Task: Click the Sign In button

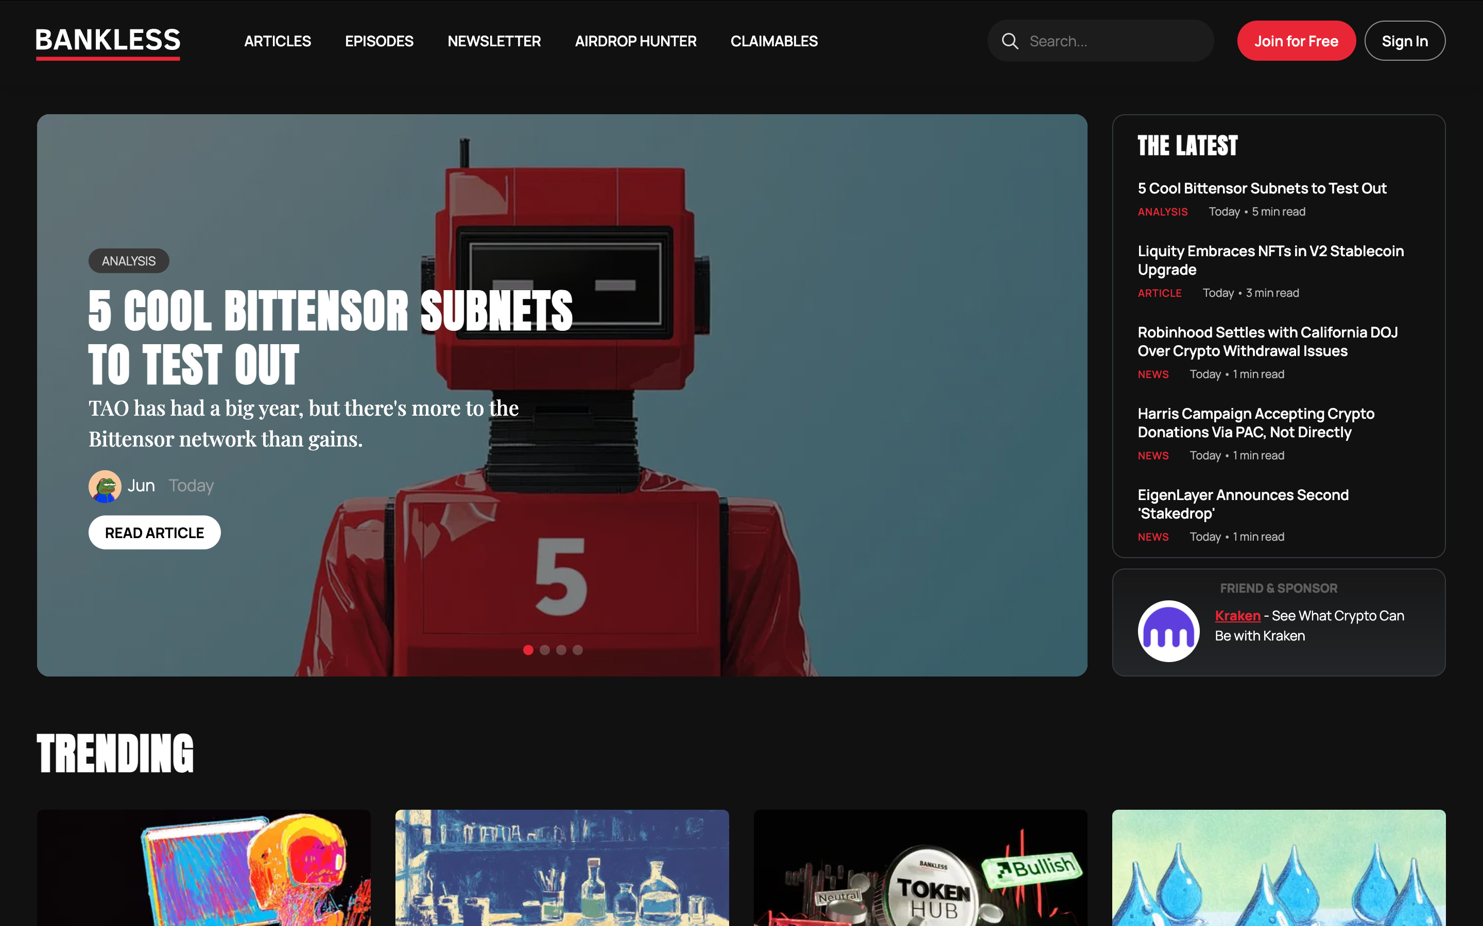Action: click(1405, 41)
